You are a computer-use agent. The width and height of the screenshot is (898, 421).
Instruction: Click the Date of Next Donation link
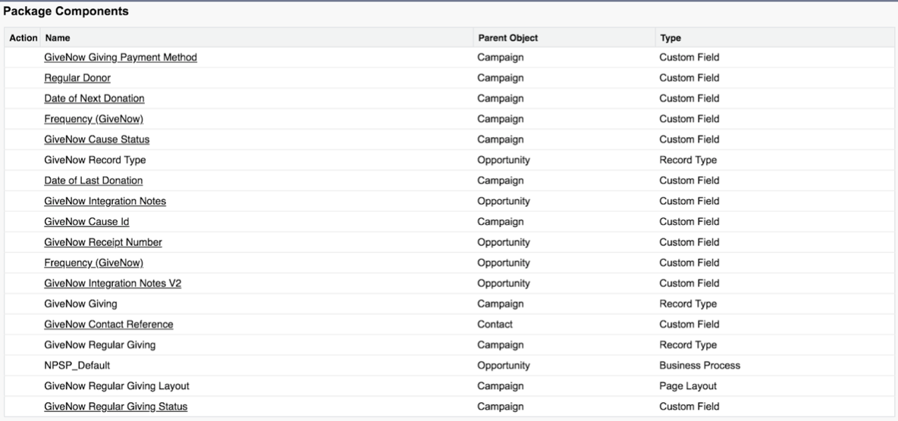pyautogui.click(x=94, y=98)
